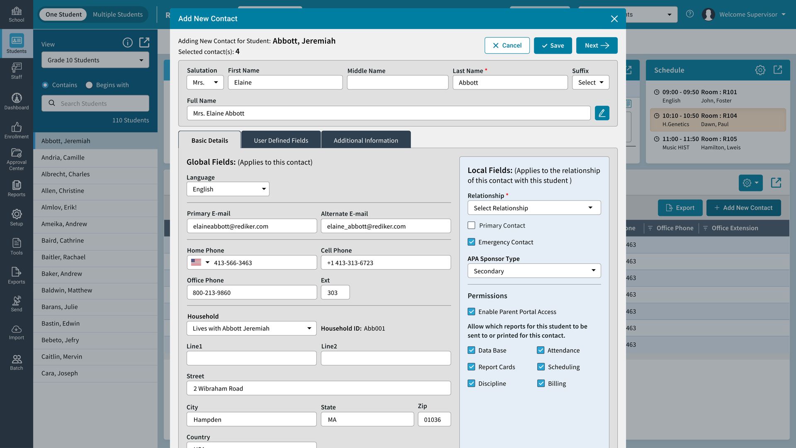Open the Exports sidebar icon
796x448 pixels.
[x=17, y=275]
